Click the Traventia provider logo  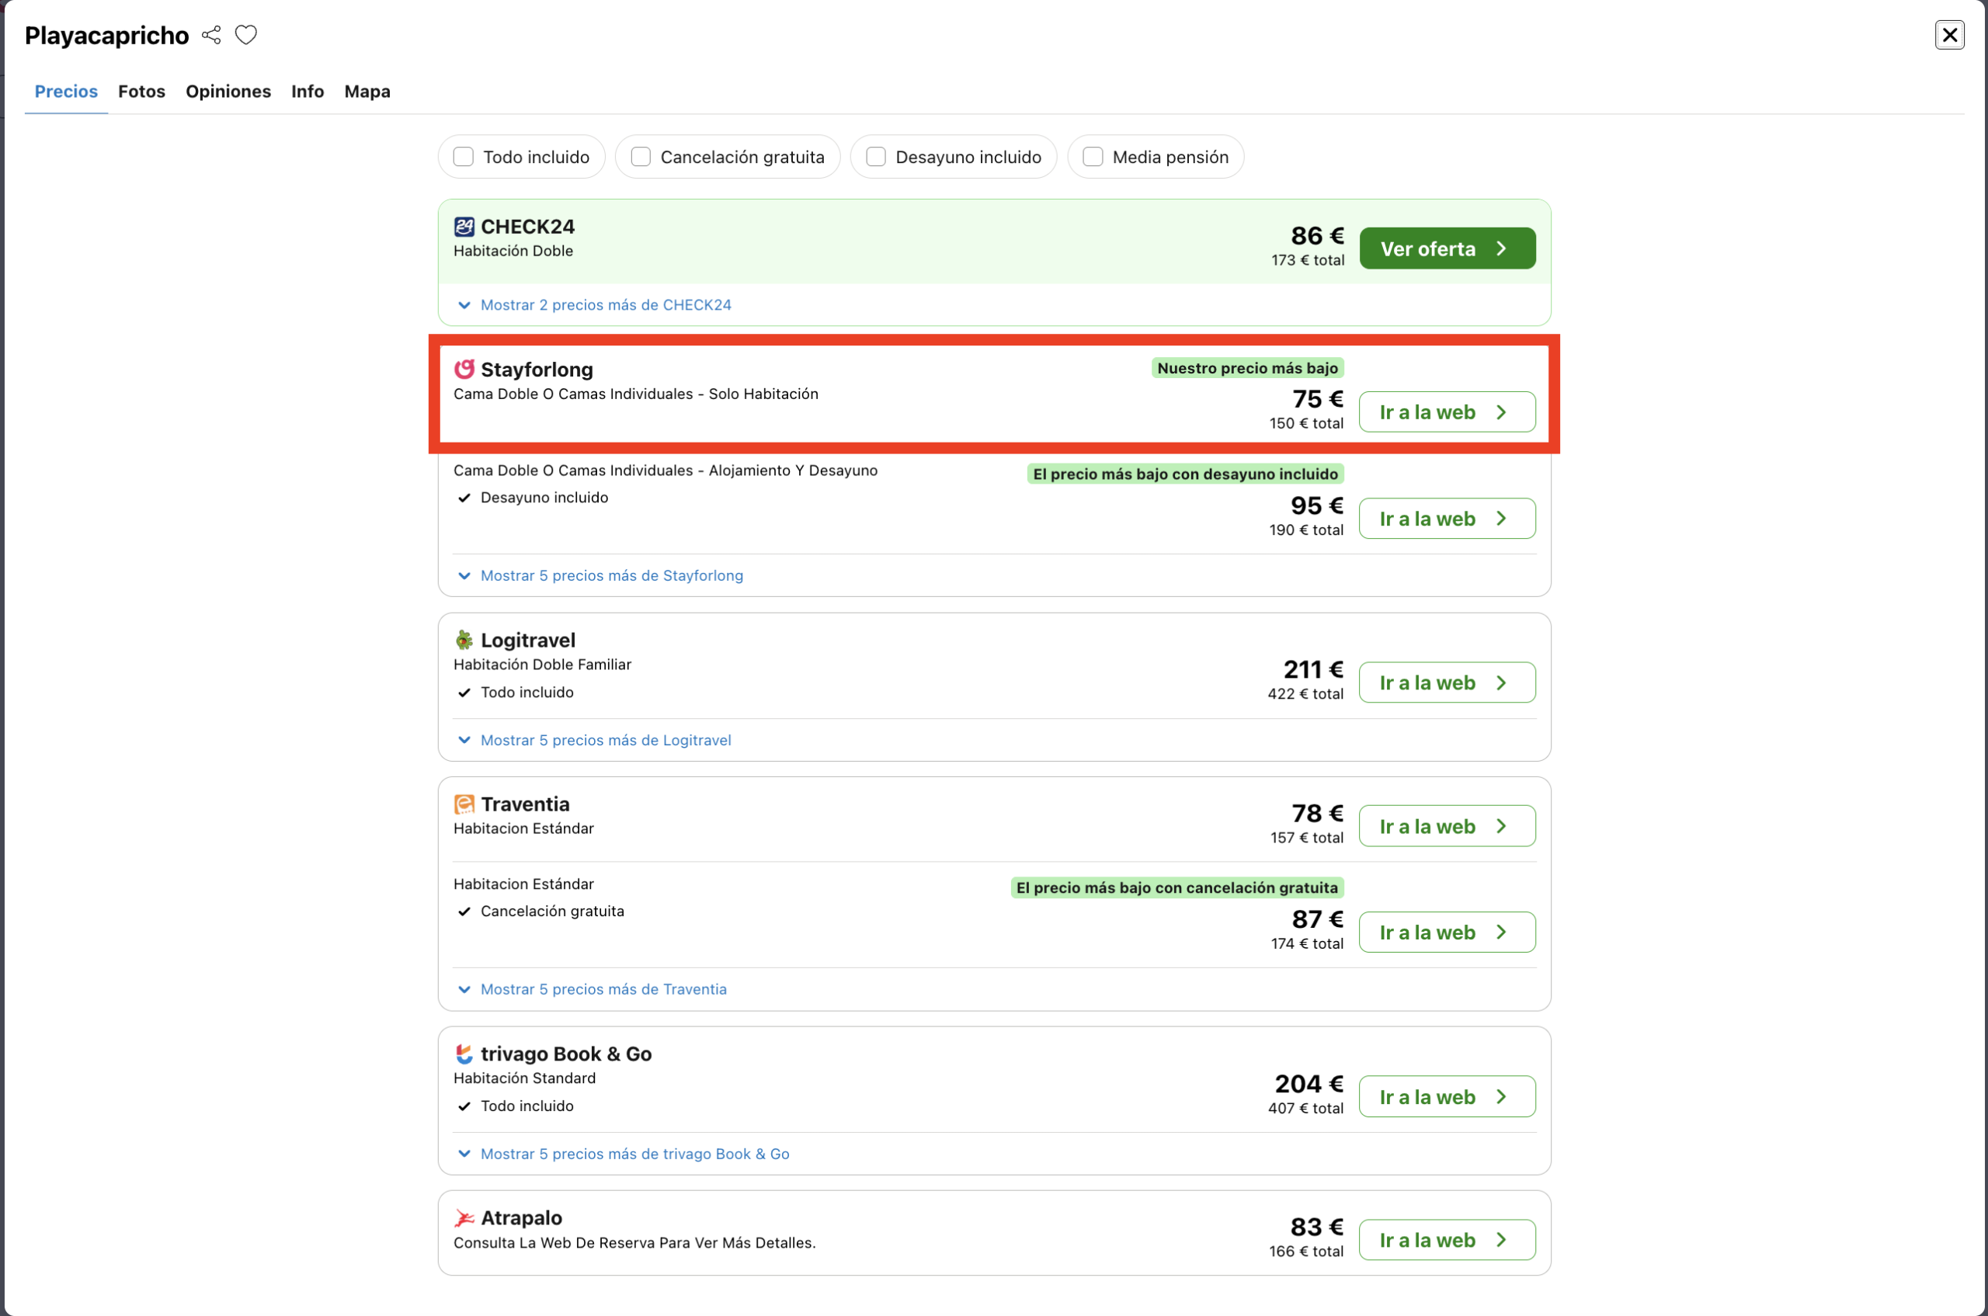pos(464,804)
